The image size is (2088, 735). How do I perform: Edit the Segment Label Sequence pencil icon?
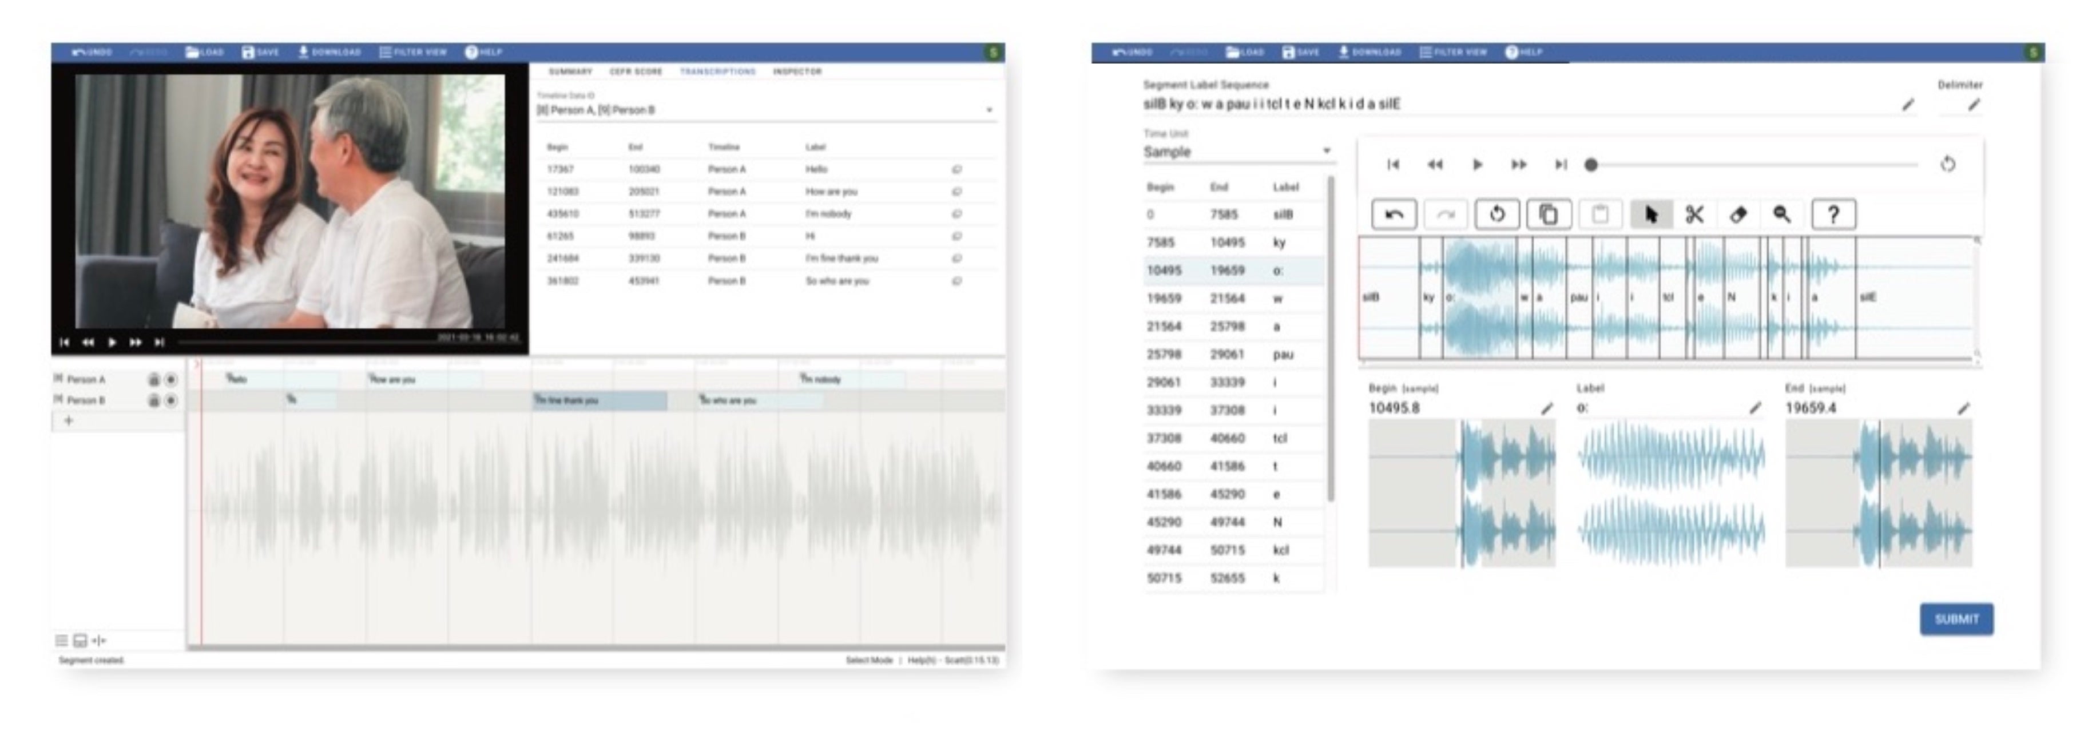pyautogui.click(x=1908, y=105)
